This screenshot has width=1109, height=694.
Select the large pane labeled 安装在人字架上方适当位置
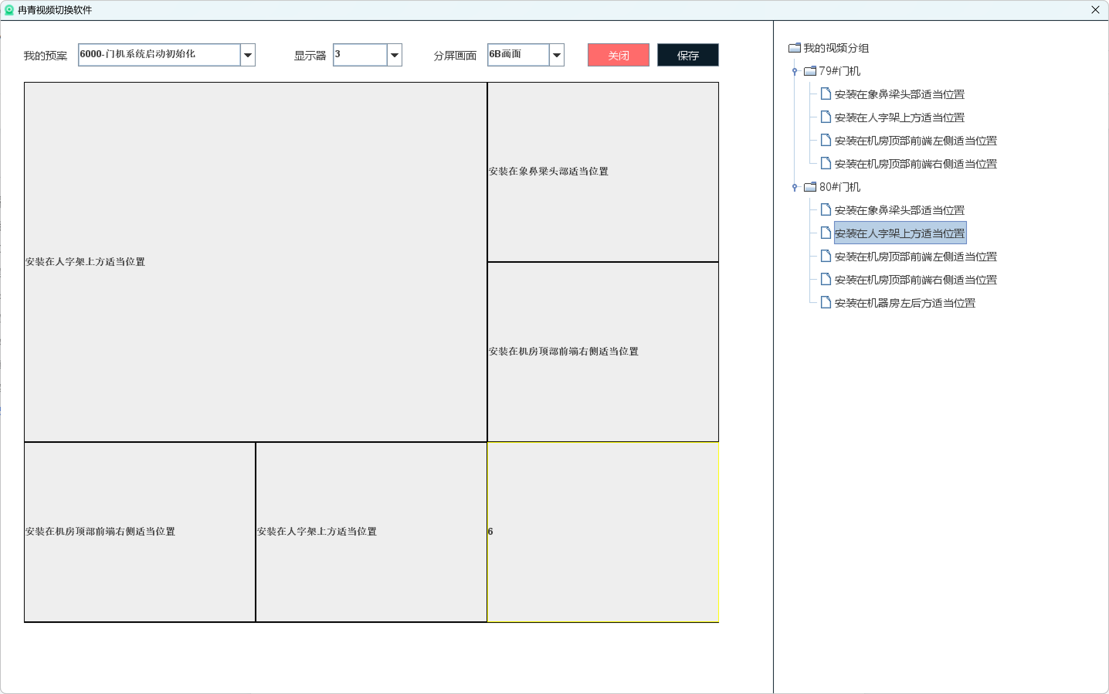[x=255, y=262]
